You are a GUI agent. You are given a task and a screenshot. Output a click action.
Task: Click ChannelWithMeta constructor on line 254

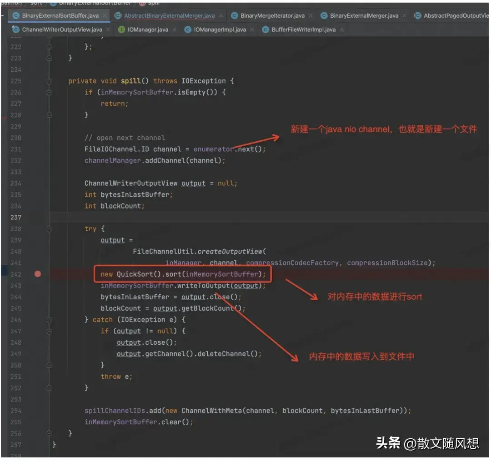(x=212, y=411)
